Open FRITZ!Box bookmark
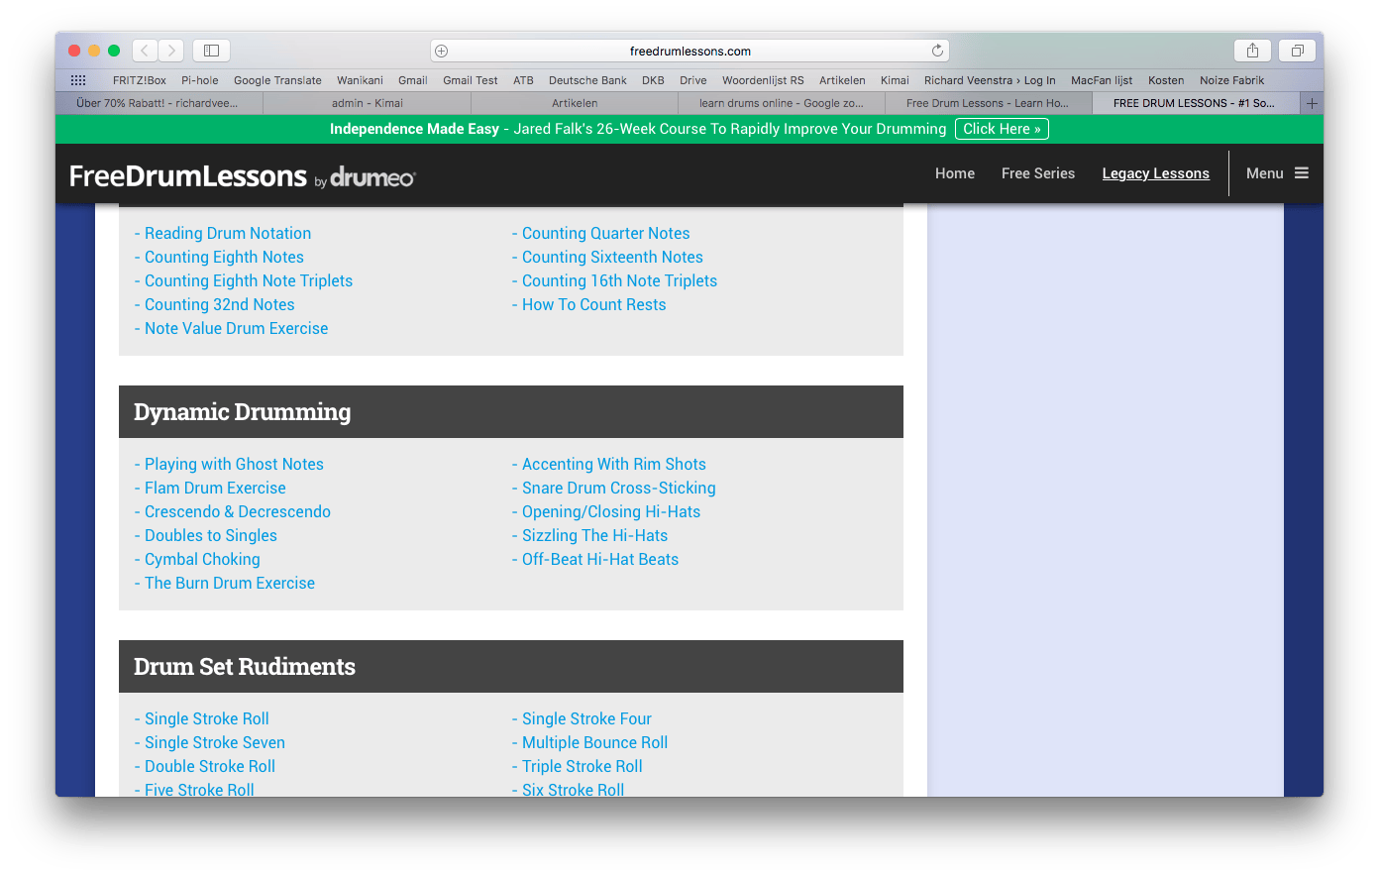The image size is (1379, 876). coord(140,80)
